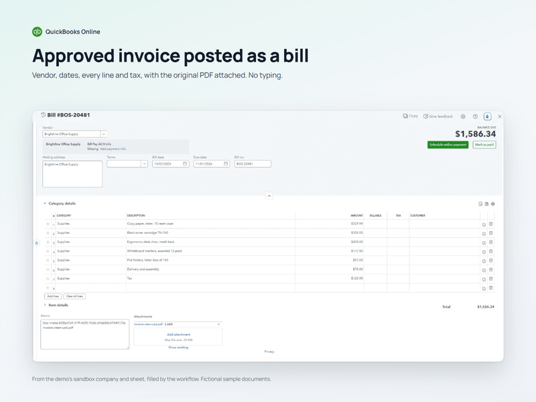The image size is (536, 402).
Task: Click the Due date field
Action: [x=212, y=163]
